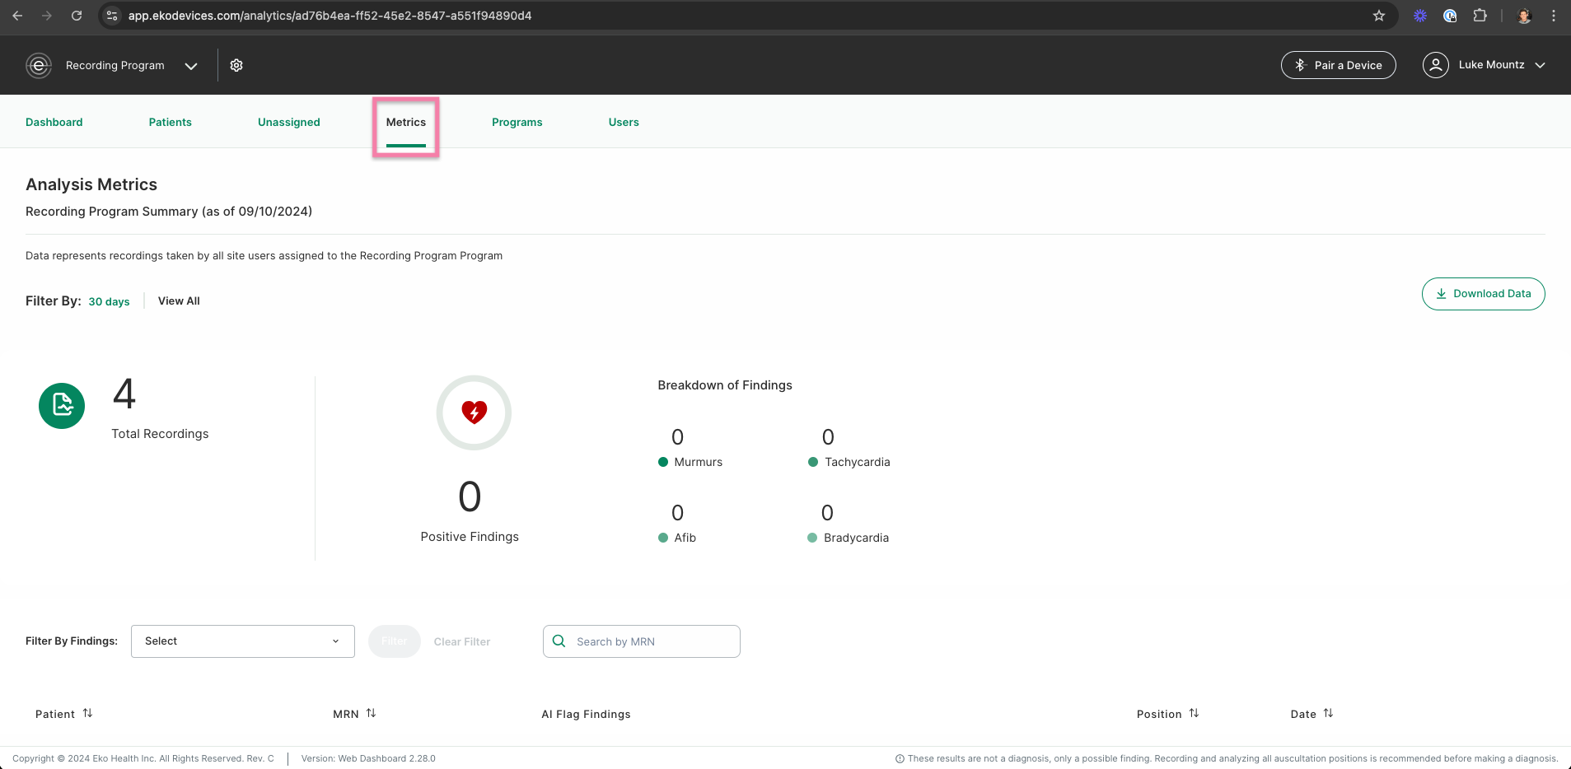
Task: Open the Filter By Findings select box
Action: click(243, 641)
